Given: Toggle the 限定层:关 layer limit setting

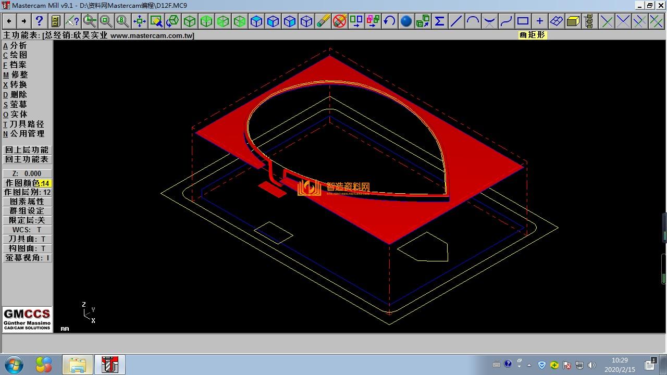Looking at the screenshot, I should [27, 220].
